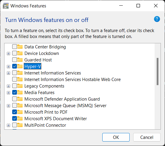Click the Media Features folder icon

pos(20,92)
